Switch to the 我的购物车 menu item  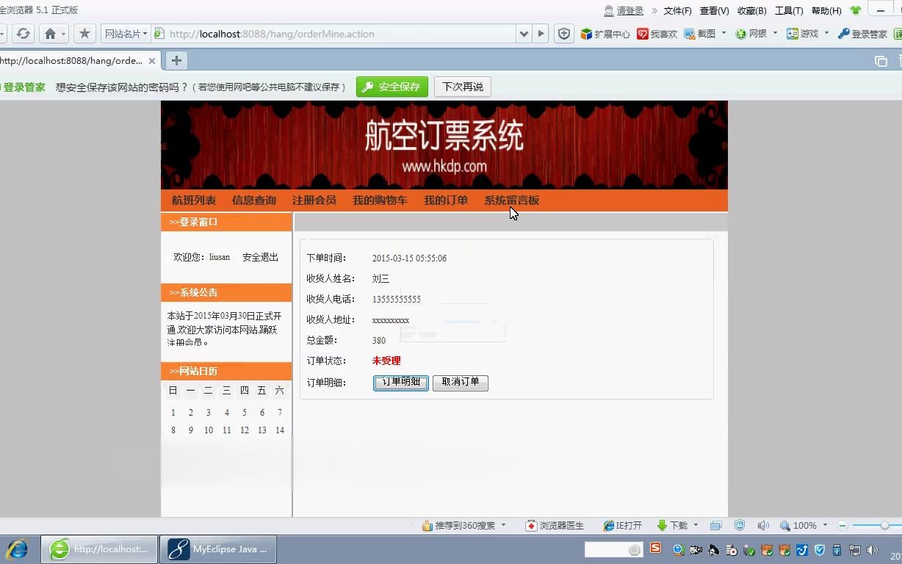[x=380, y=200]
